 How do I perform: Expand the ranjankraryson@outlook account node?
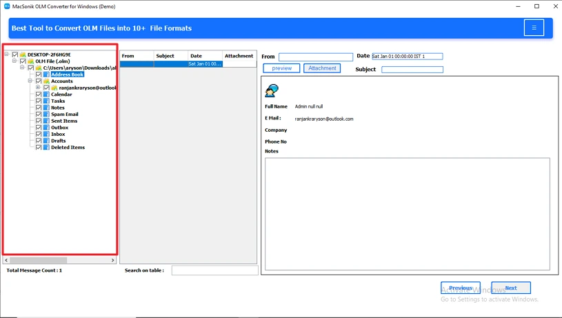coord(38,87)
